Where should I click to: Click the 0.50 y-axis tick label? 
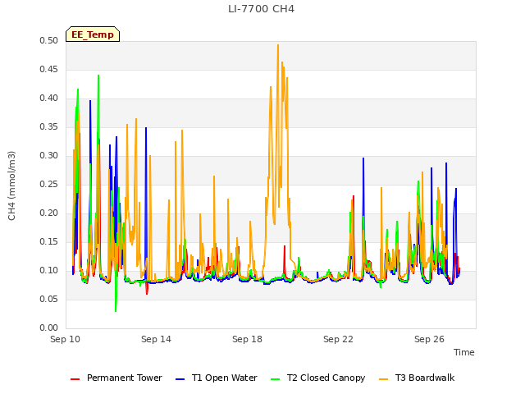tap(48, 40)
